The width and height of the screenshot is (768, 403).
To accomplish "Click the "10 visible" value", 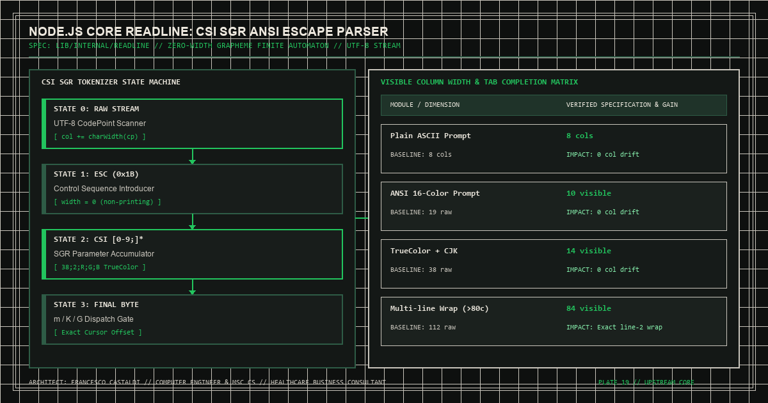I will [589, 194].
